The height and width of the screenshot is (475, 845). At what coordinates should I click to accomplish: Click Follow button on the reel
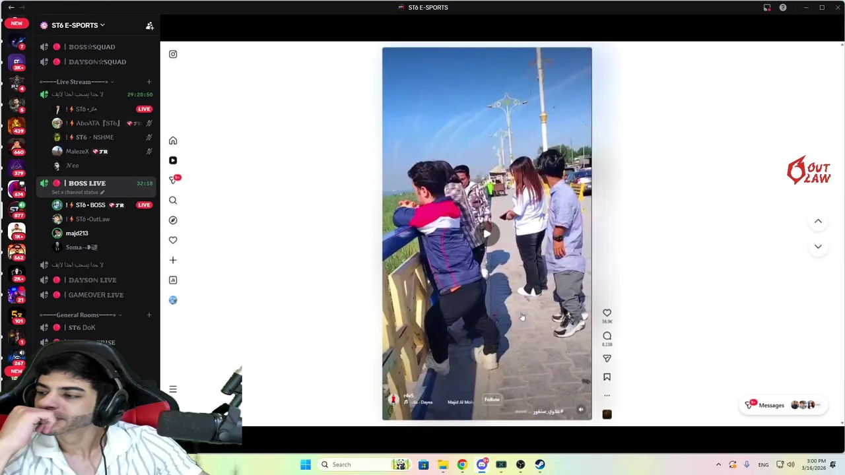[x=492, y=400]
